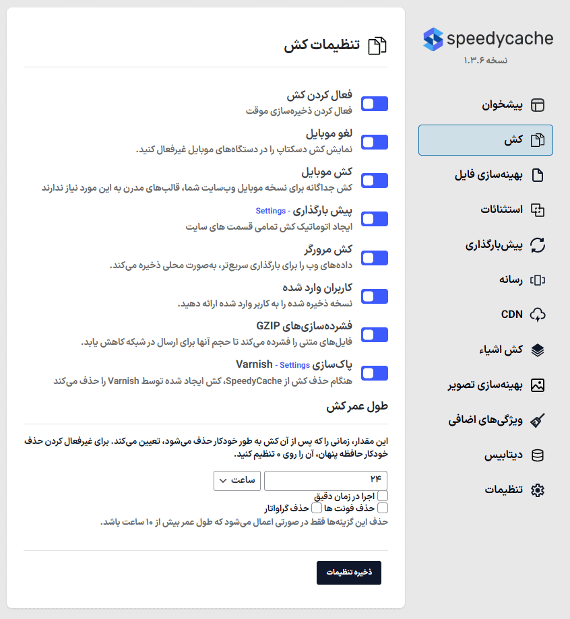Click the cache lifespan number field
The width and height of the screenshot is (570, 619).
pos(326,480)
